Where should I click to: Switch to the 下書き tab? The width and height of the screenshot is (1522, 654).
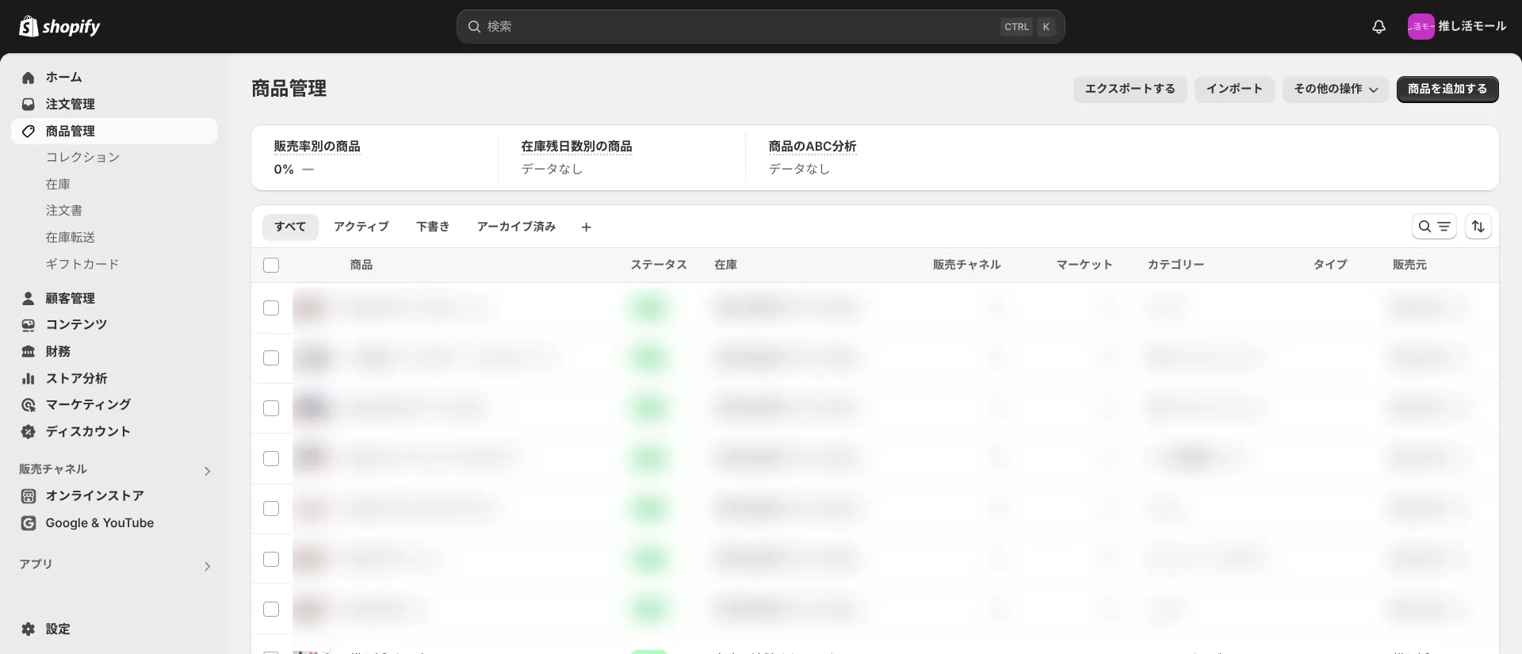coord(433,227)
